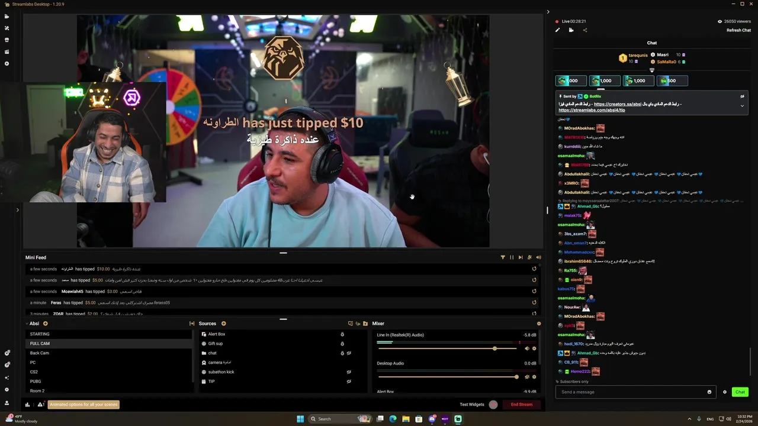The height and width of the screenshot is (426, 758).
Task: Mute event alerts in the Mini Feed
Action: pyautogui.click(x=529, y=257)
